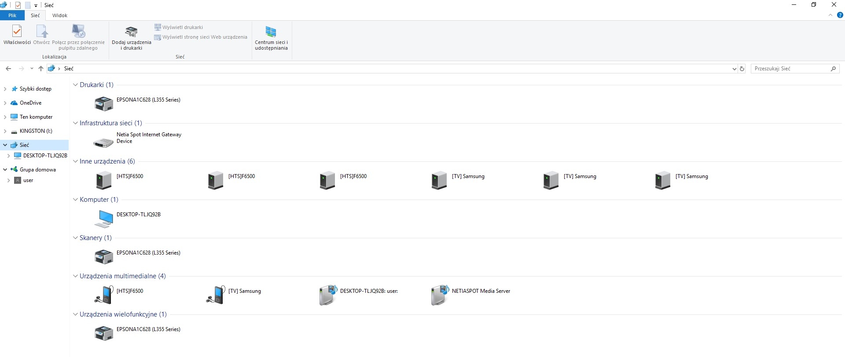Image resolution: width=845 pixels, height=357 pixels.
Task: Select Netia Spot Internet Gateway Device
Action: (x=138, y=140)
